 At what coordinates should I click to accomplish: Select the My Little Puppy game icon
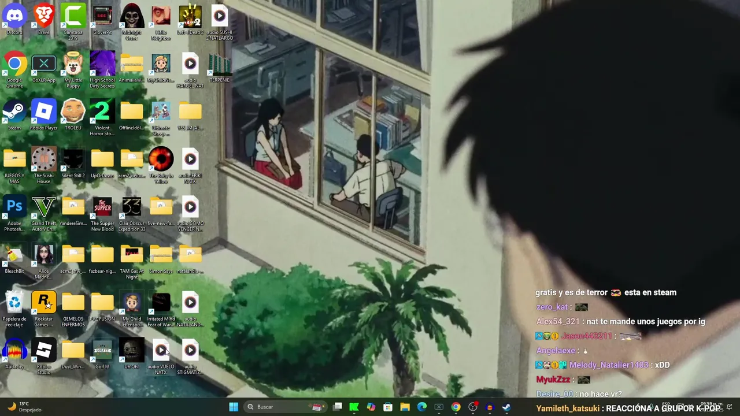point(73,70)
